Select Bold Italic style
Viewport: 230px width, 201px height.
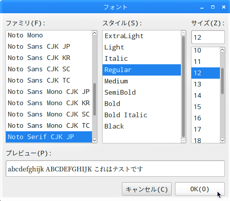[x=142, y=115]
